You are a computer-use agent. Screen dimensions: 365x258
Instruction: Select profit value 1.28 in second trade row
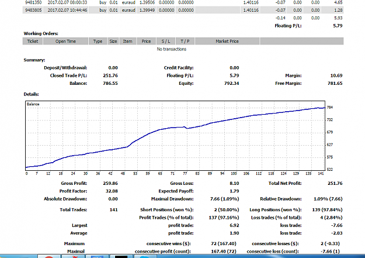[x=338, y=10]
